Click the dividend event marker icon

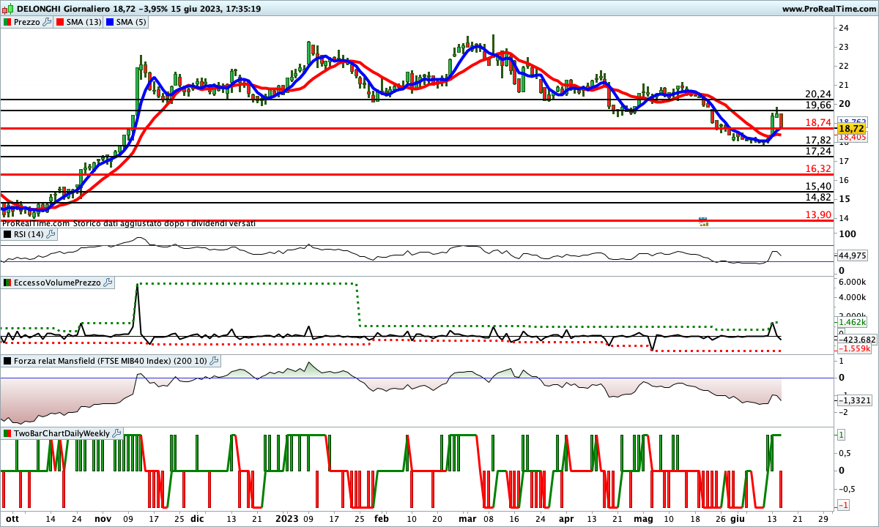coord(703,221)
